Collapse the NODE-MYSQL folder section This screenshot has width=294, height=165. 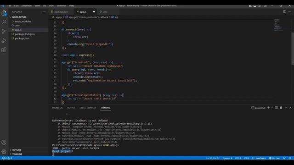pyautogui.click(x=28, y=17)
